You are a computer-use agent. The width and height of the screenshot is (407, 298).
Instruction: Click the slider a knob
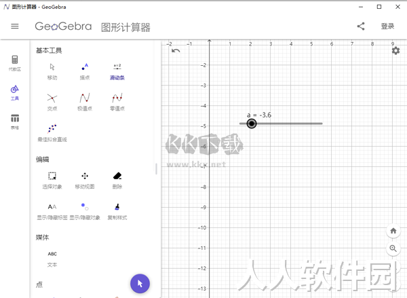click(x=251, y=124)
